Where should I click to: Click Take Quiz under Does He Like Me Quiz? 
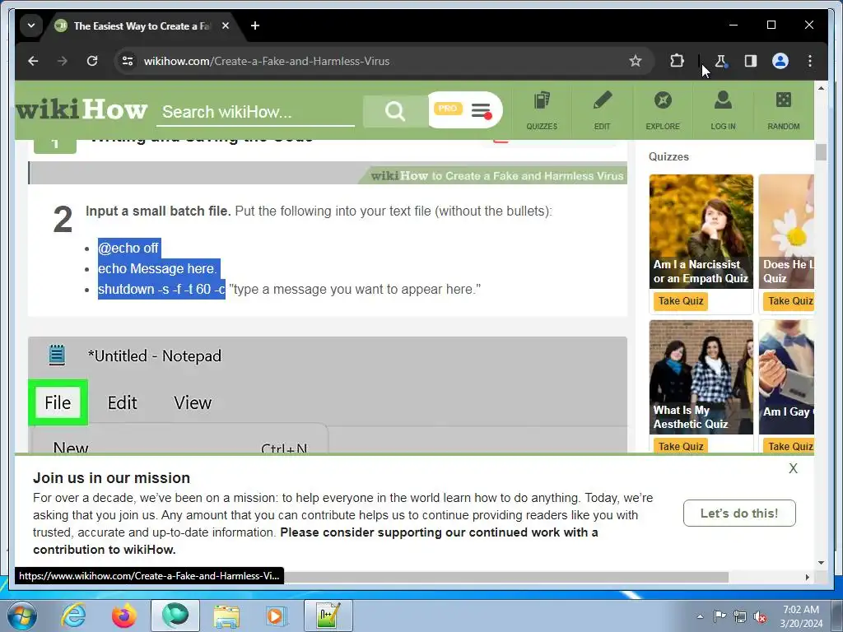(789, 301)
